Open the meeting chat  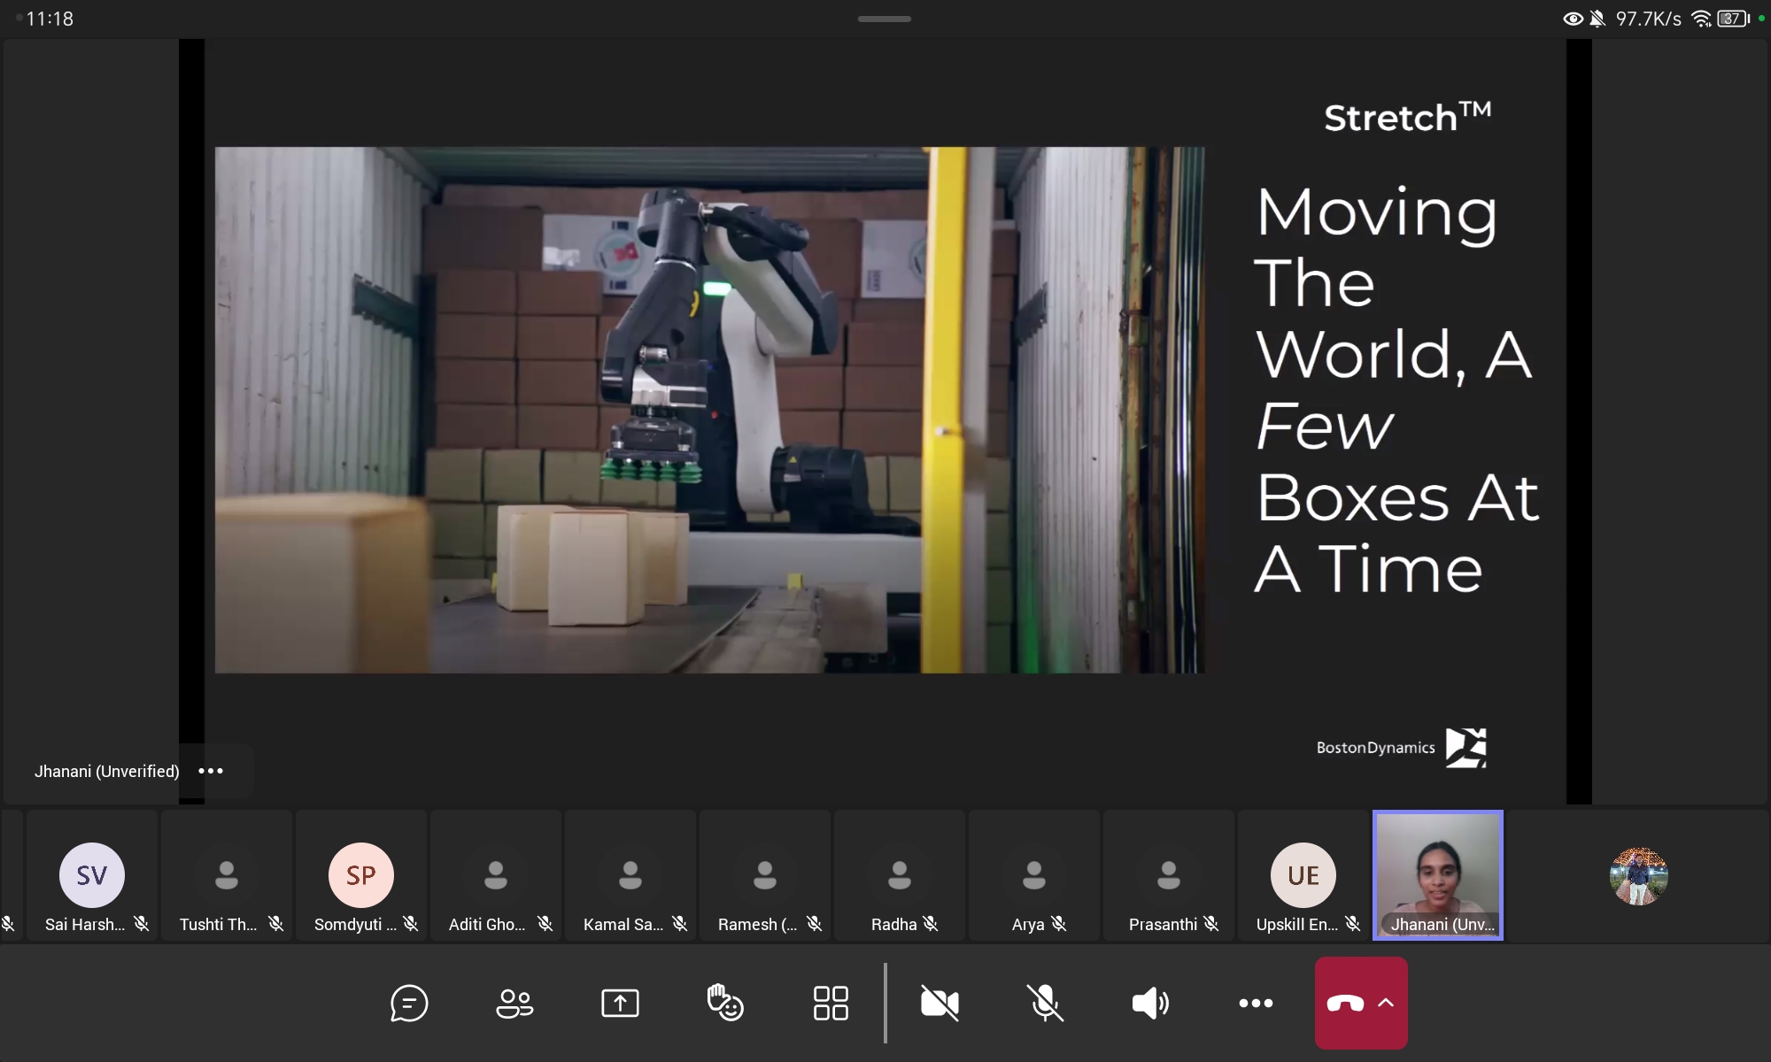point(409,1004)
